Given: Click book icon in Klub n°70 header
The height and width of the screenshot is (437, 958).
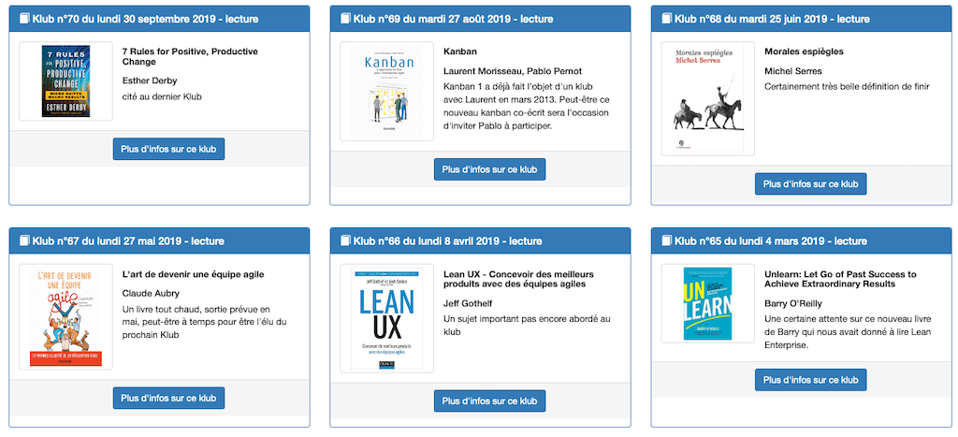Looking at the screenshot, I should (23, 19).
